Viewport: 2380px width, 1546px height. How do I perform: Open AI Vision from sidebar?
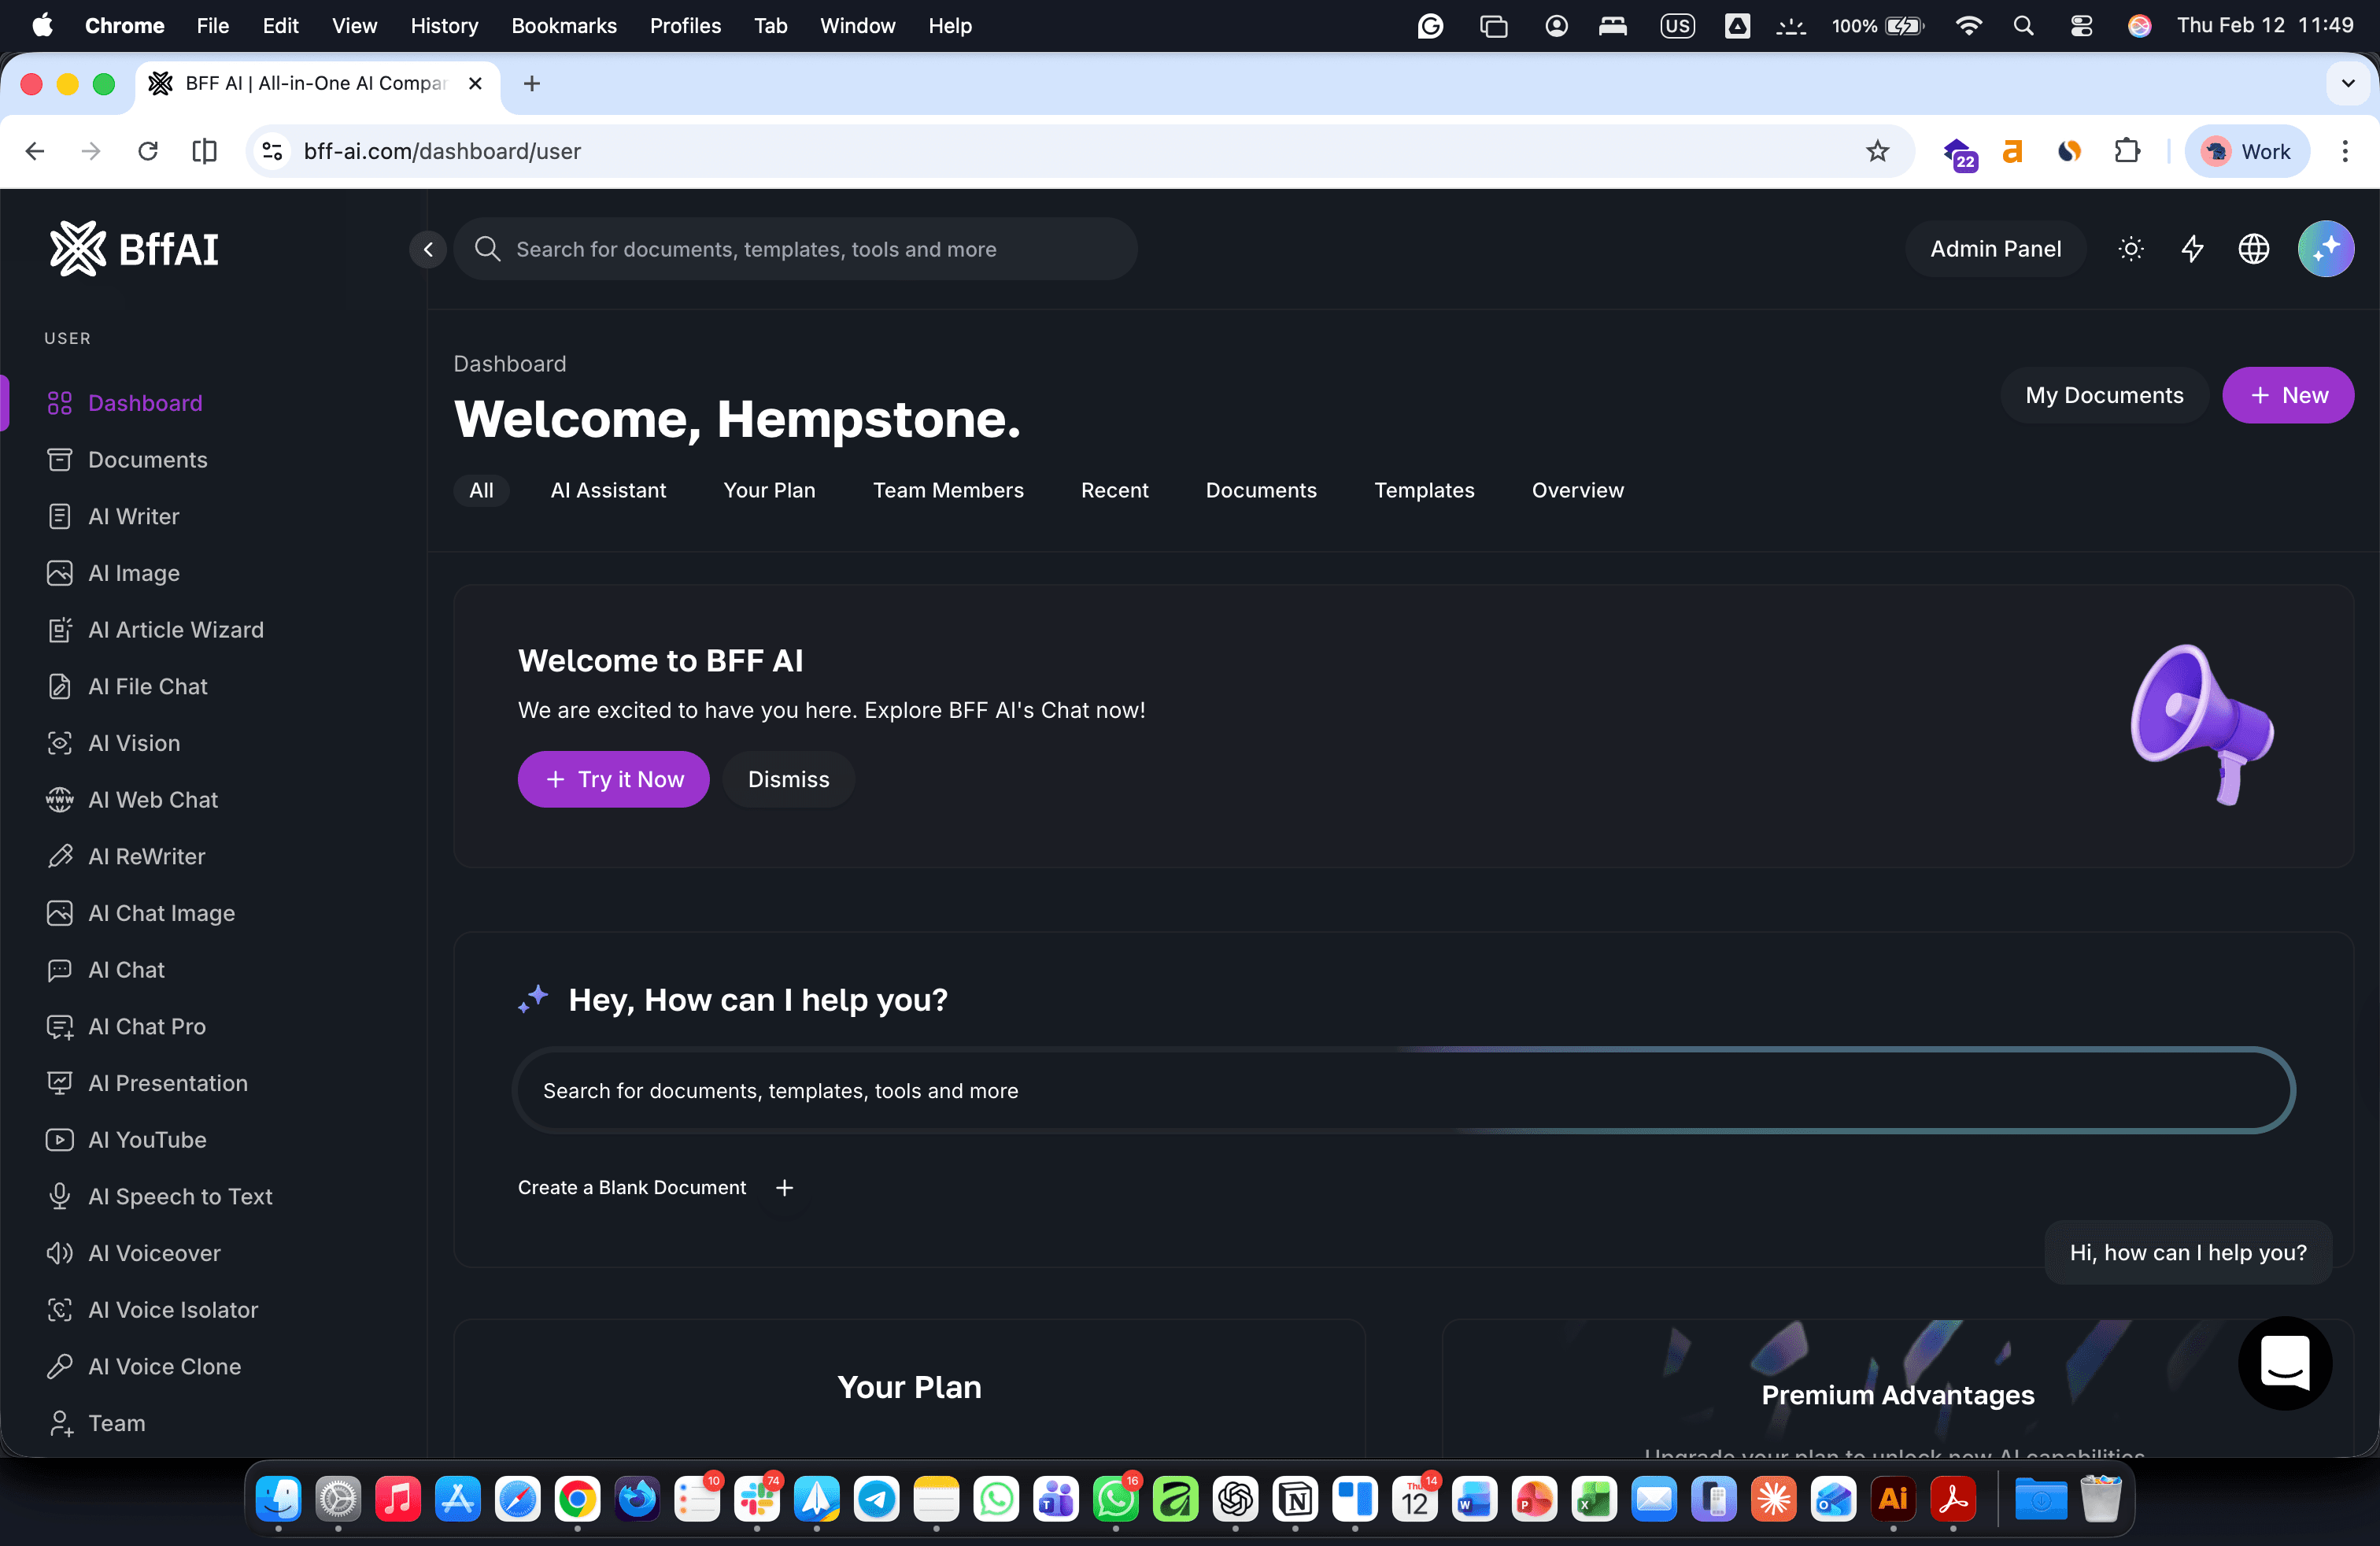tap(133, 743)
